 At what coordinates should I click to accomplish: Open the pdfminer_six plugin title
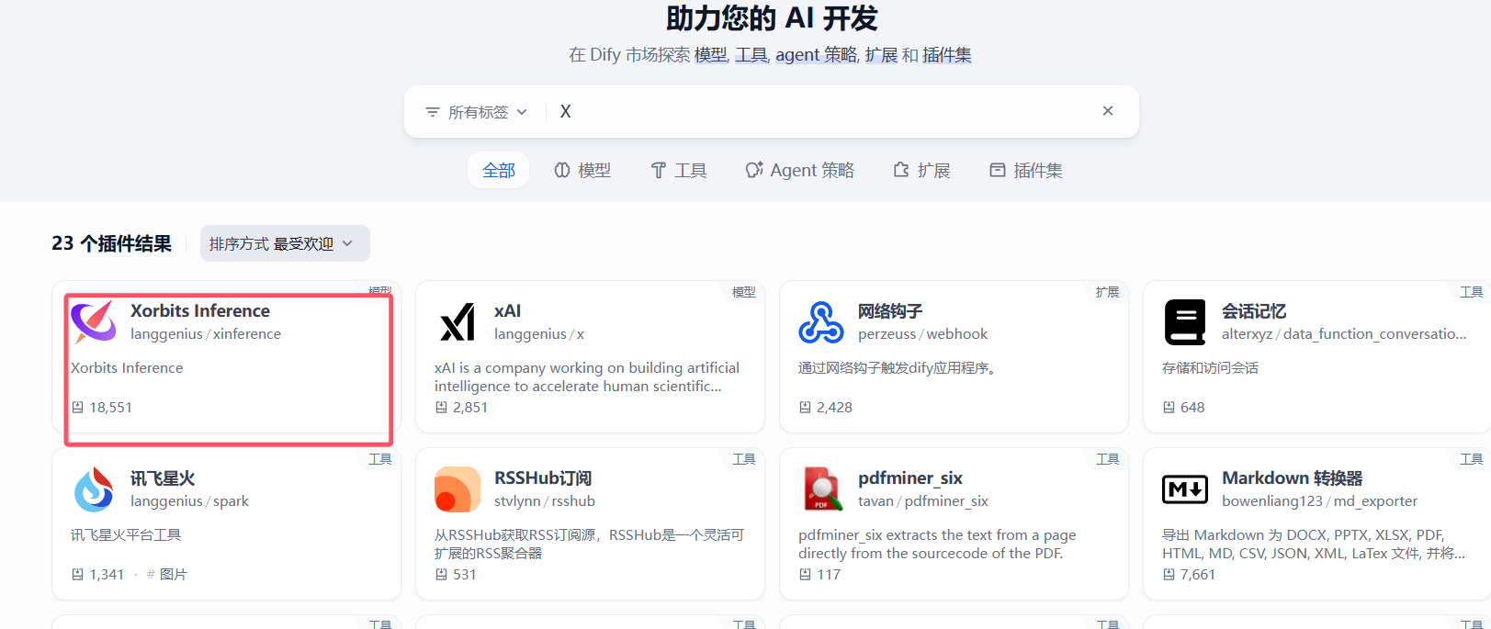[x=910, y=478]
